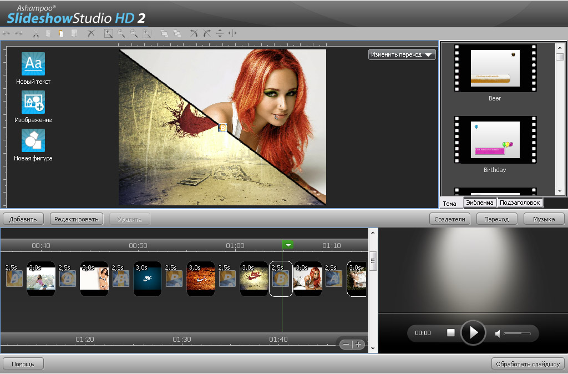Click the 00:00 time display in player
568x374 pixels.
[423, 333]
